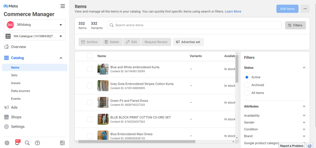Open the Blue and White embroidered Kurta thumbnail
This screenshot has height=148, width=316.
click(x=103, y=69)
